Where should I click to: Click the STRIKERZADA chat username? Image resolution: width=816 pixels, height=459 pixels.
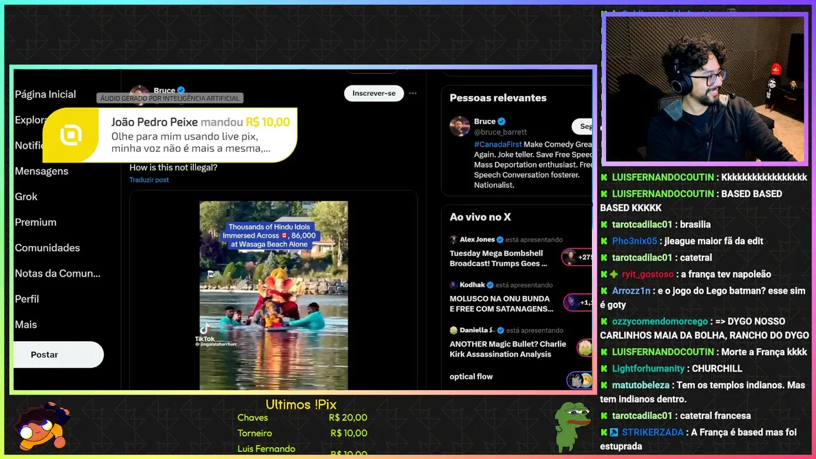coord(652,432)
